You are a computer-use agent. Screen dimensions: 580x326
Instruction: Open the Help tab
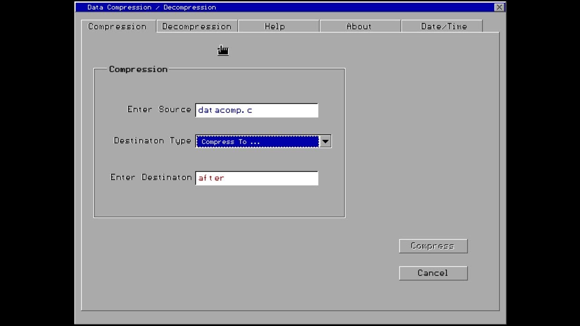[x=279, y=26]
